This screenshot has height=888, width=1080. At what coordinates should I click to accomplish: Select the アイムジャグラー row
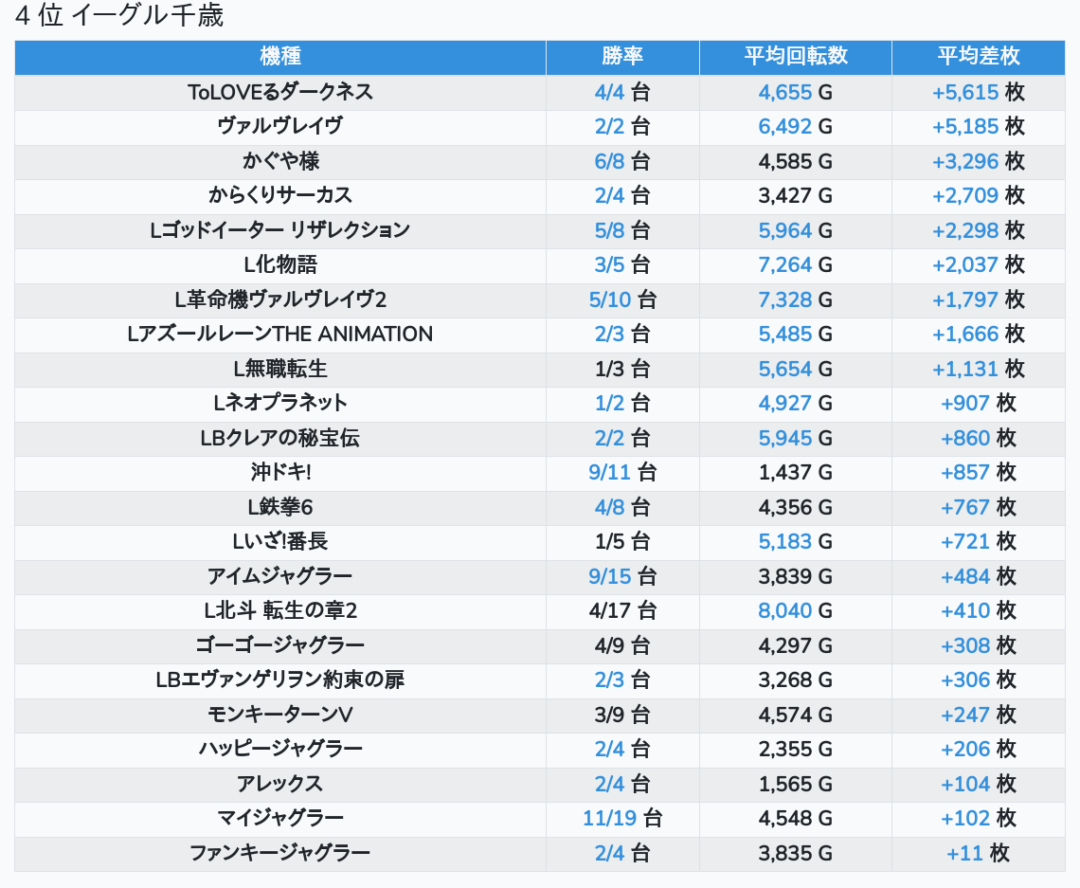[280, 576]
